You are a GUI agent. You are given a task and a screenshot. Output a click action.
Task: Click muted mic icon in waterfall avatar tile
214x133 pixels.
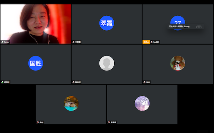pos(38,122)
